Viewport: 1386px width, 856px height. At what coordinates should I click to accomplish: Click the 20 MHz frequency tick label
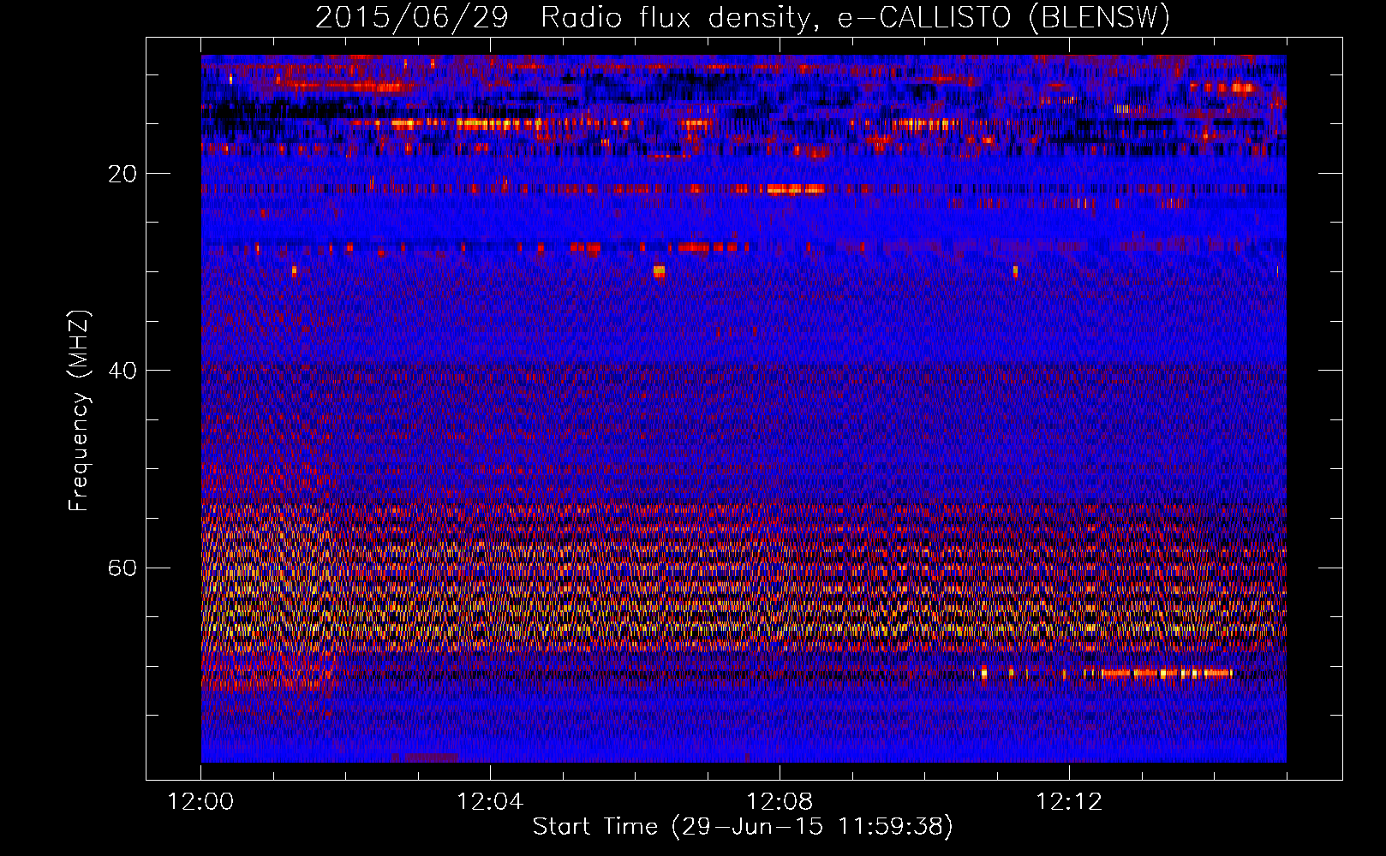coord(122,174)
